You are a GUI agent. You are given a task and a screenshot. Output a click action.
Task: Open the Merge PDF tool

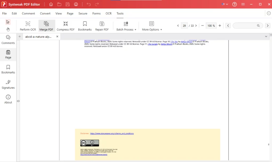point(46,25)
